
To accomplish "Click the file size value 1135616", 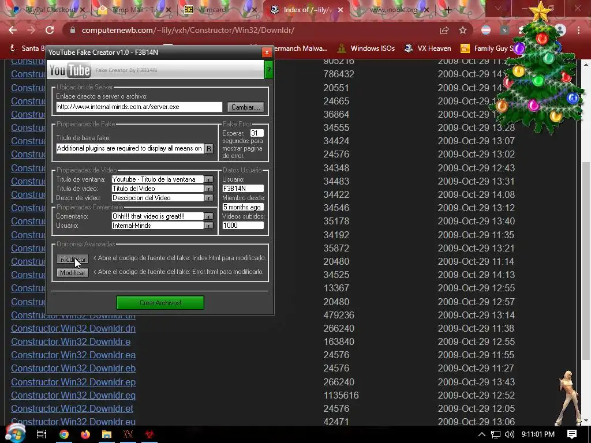I will [x=341, y=395].
